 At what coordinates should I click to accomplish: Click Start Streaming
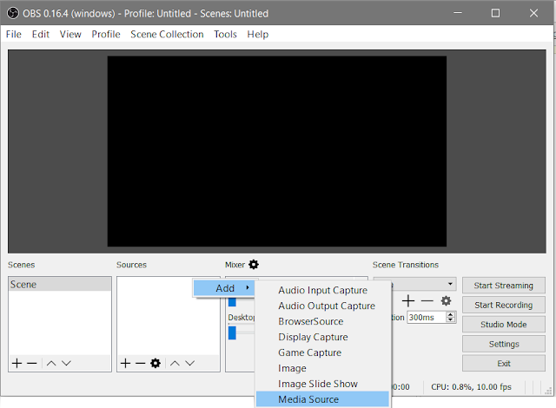pos(504,286)
